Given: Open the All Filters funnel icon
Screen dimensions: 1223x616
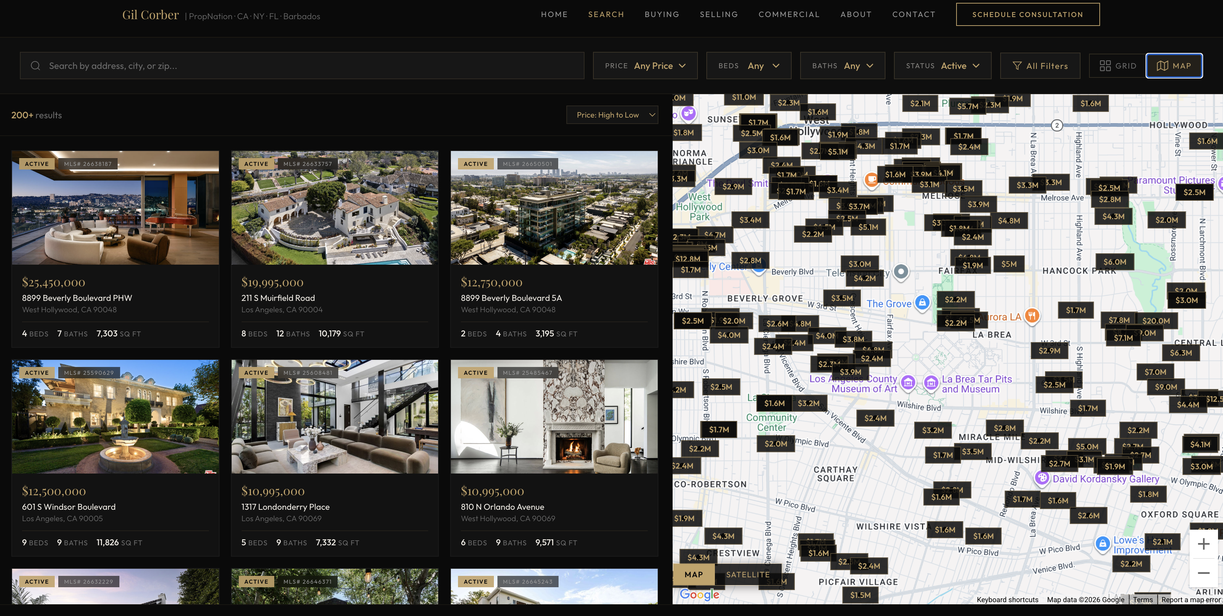Looking at the screenshot, I should click(x=1017, y=65).
